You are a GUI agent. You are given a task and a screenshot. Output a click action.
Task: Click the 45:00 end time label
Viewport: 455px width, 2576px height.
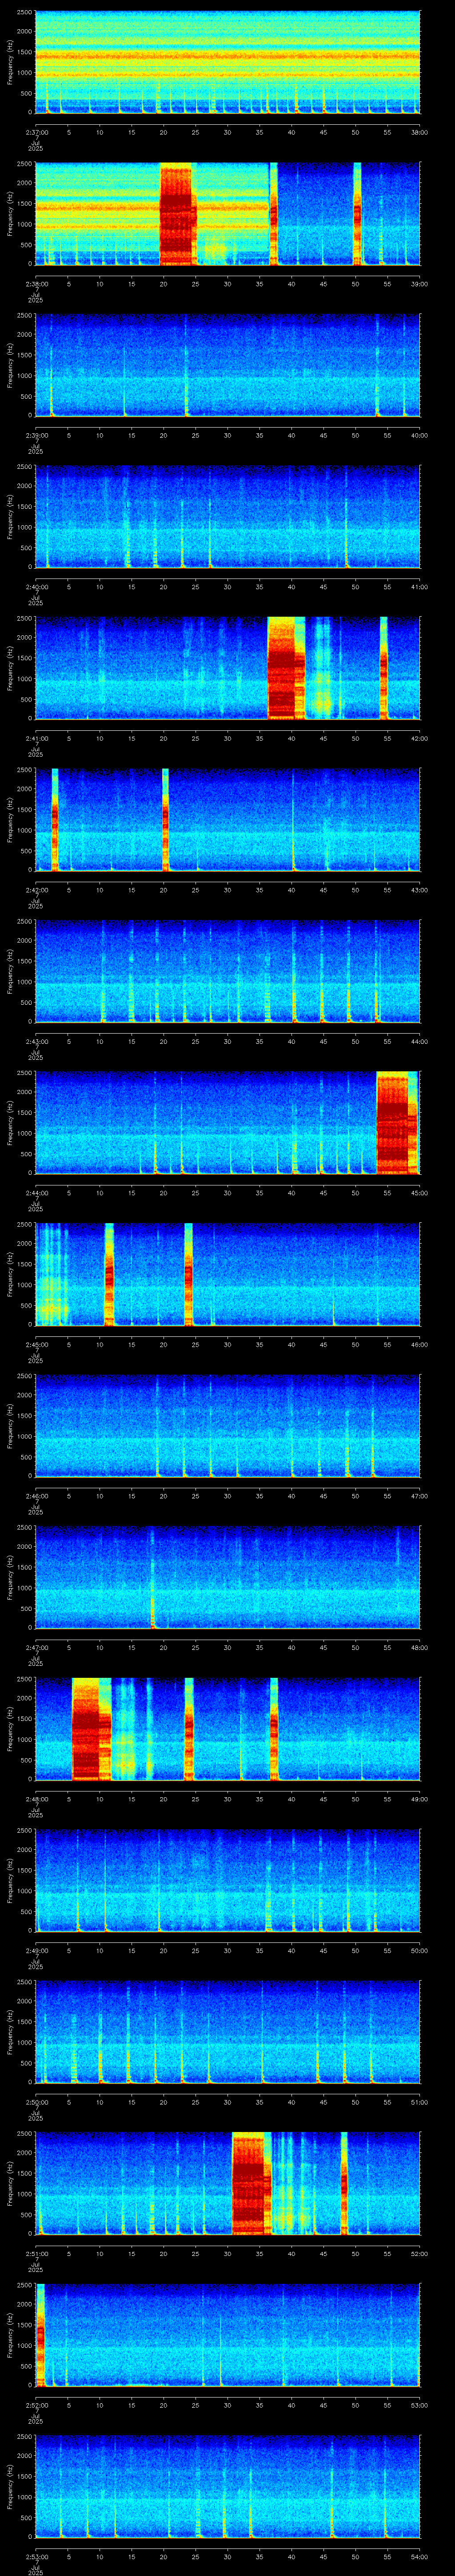tap(419, 1193)
